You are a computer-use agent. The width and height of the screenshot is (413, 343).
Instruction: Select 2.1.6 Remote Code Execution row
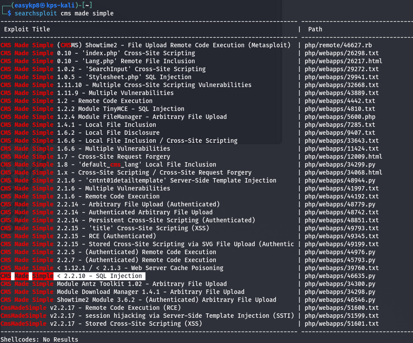(80, 196)
